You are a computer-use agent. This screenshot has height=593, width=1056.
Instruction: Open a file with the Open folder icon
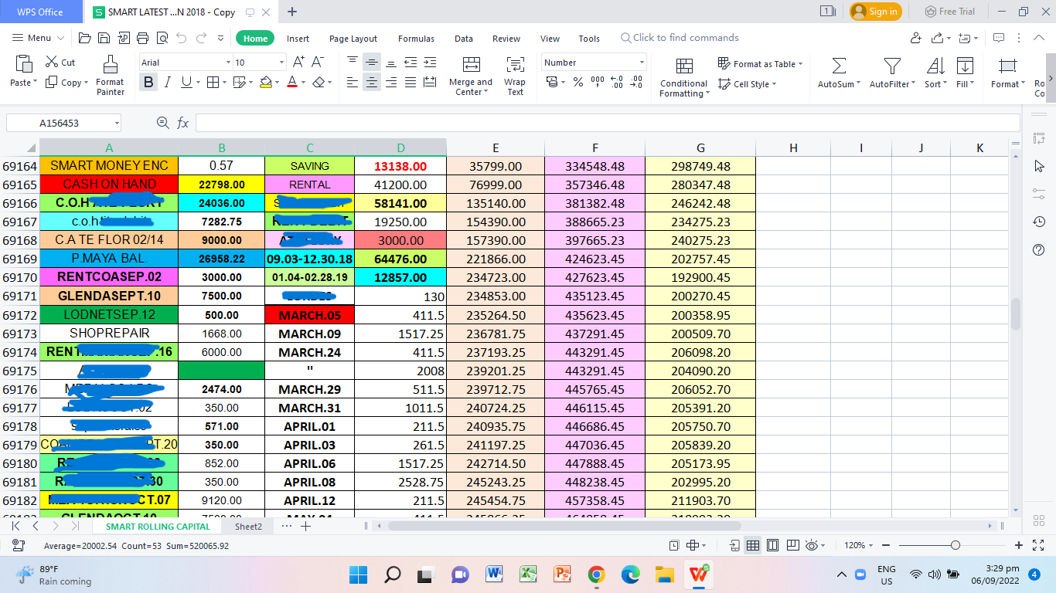click(x=85, y=38)
